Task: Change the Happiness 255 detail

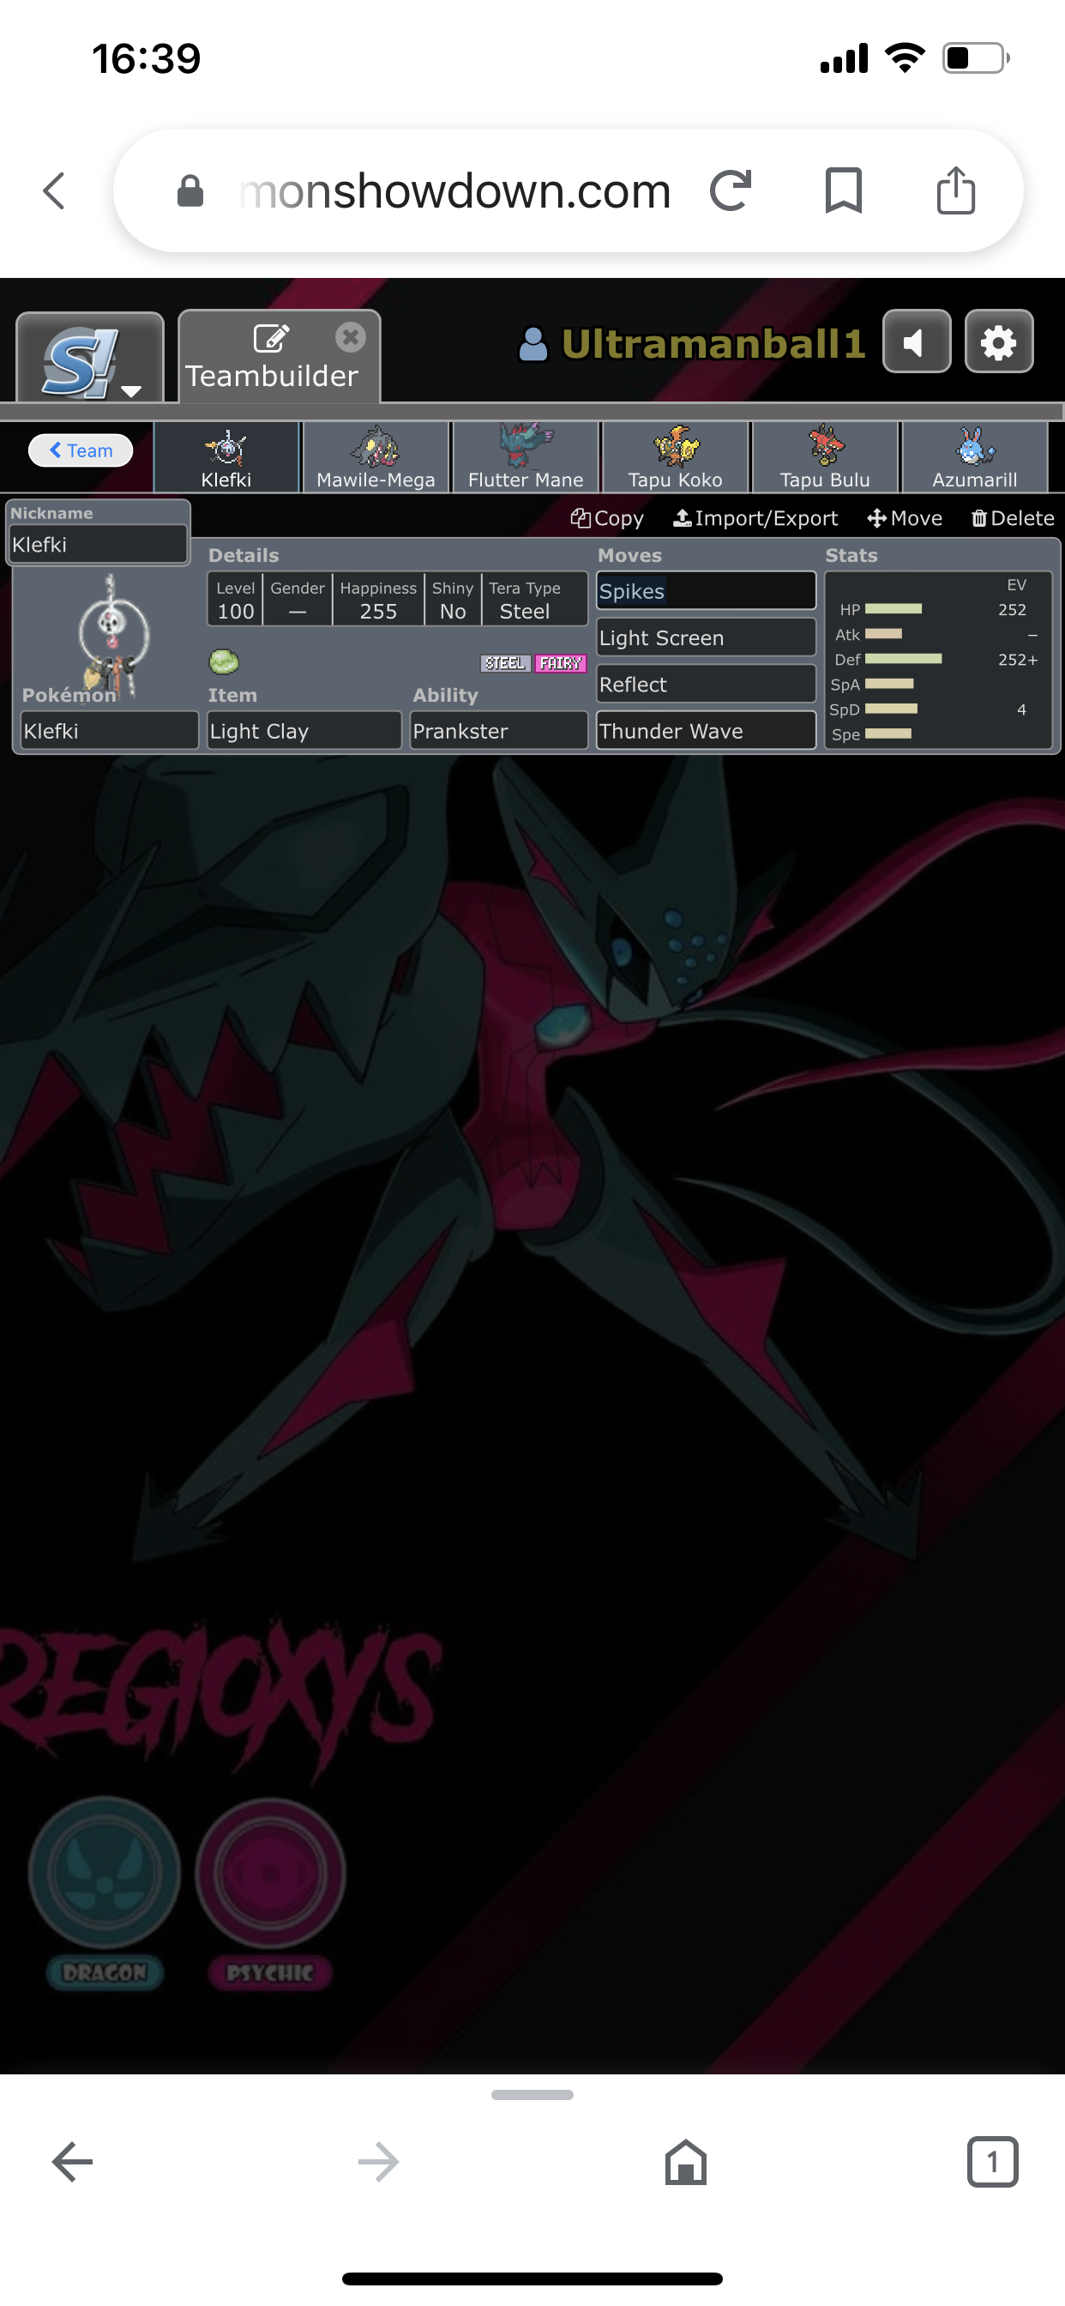Action: coord(377,600)
